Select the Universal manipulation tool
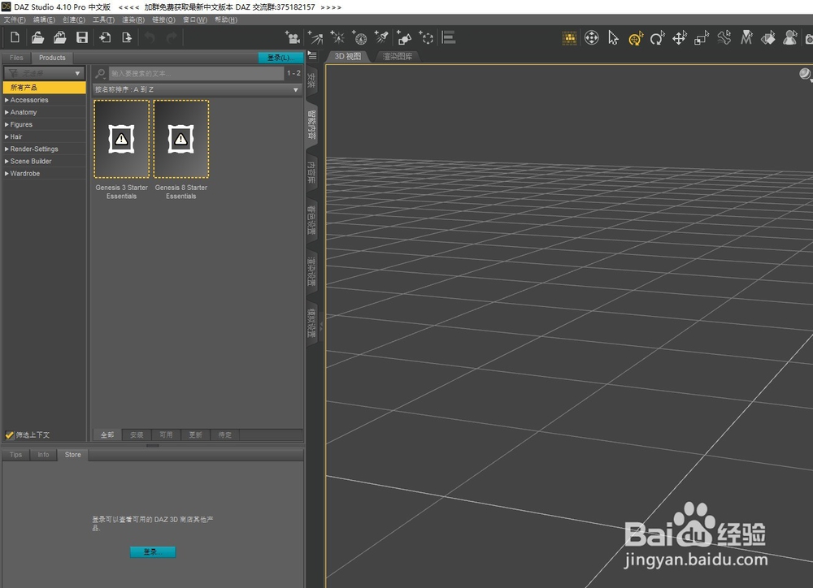Screen dimensions: 813x588 [x=636, y=38]
